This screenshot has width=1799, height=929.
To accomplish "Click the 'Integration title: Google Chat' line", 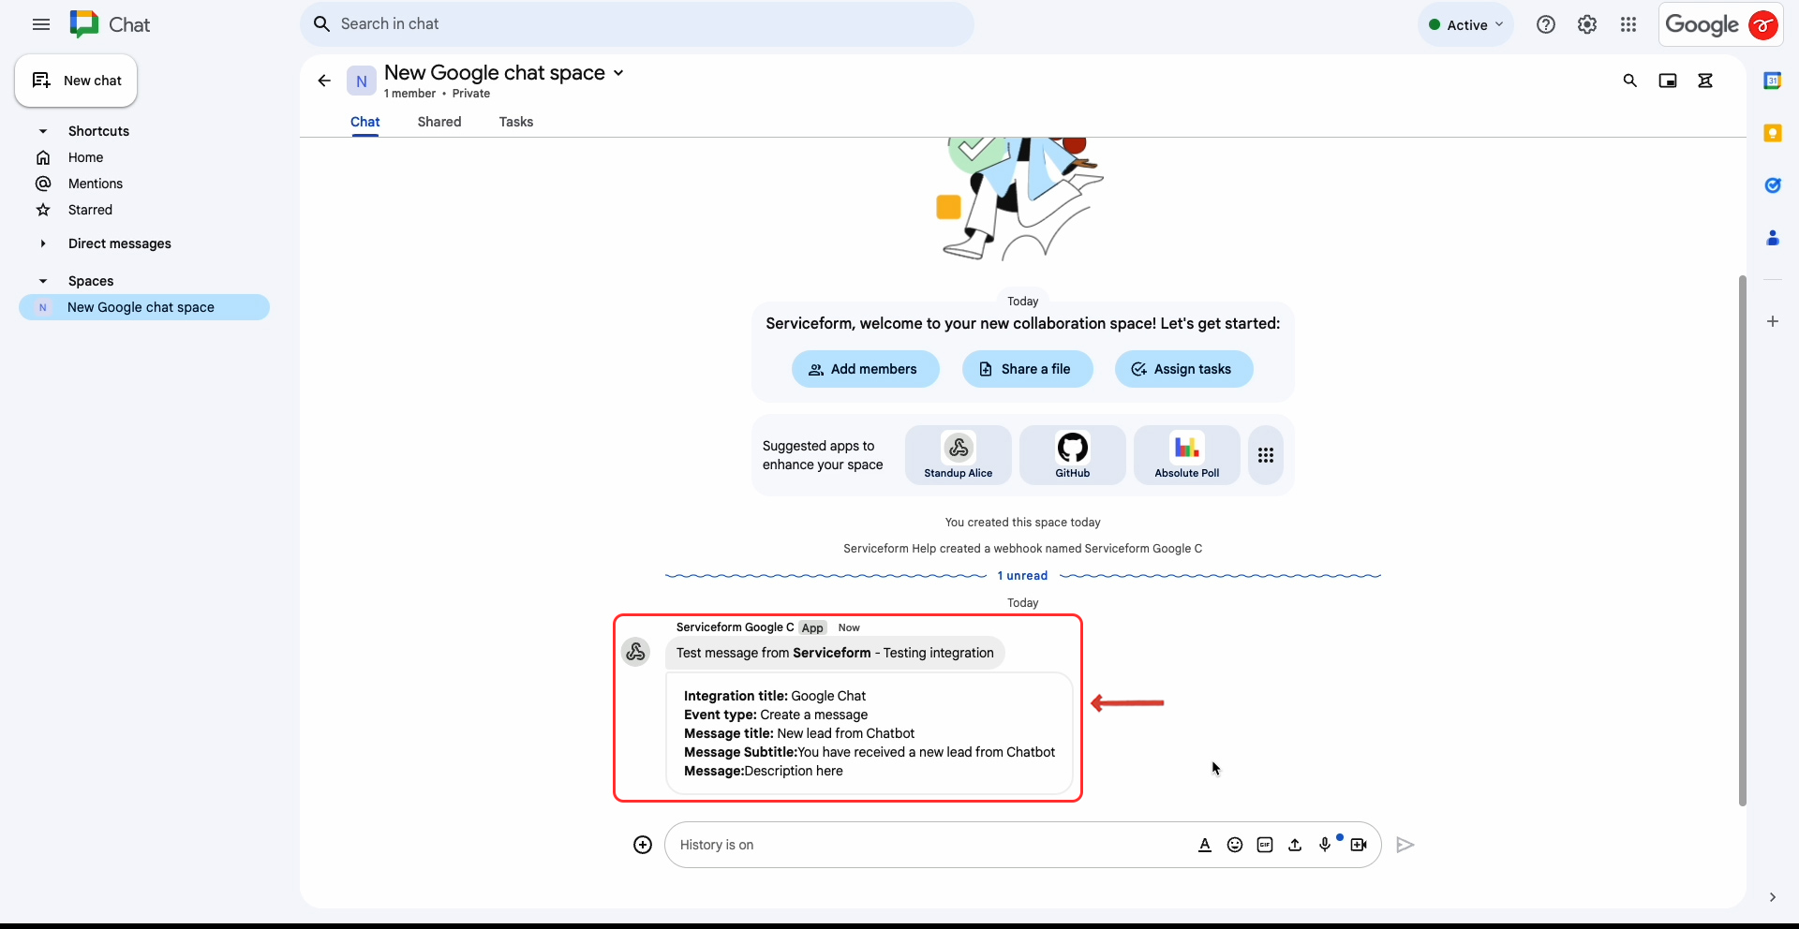I will [775, 696].
